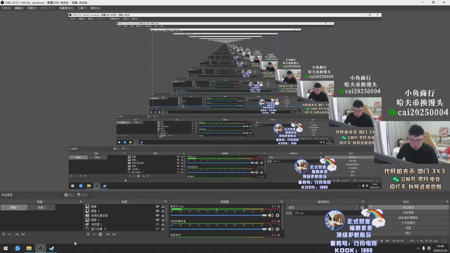Mute the 麦克风/Aux speaker icon

click(x=271, y=215)
